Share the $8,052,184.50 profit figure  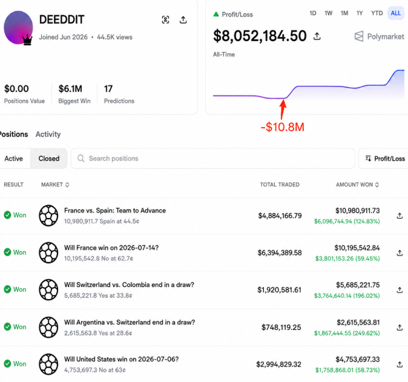317,36
